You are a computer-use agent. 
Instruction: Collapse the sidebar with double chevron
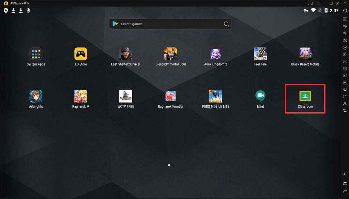click(345, 3)
